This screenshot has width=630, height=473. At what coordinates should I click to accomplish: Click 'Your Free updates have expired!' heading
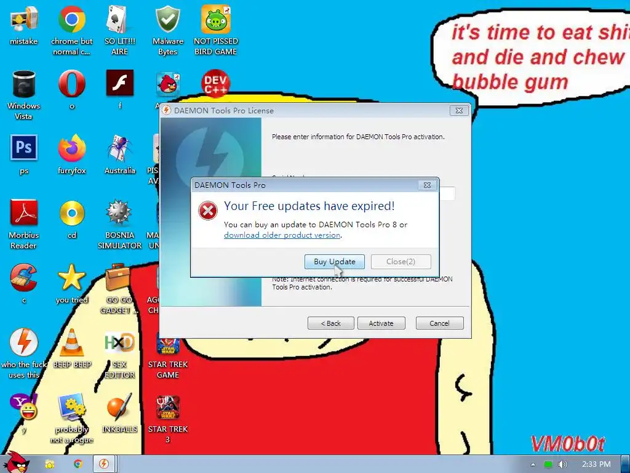(309, 206)
